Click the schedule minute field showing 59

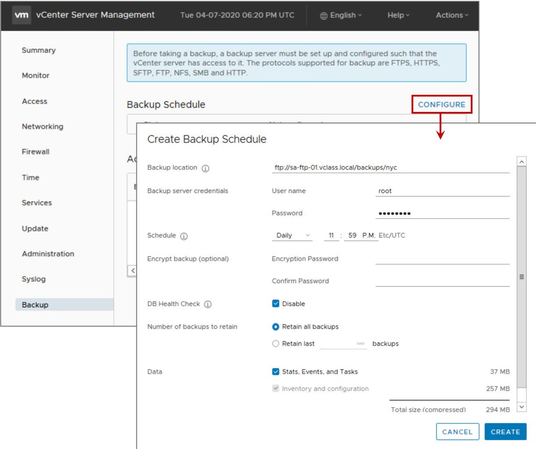tap(352, 235)
